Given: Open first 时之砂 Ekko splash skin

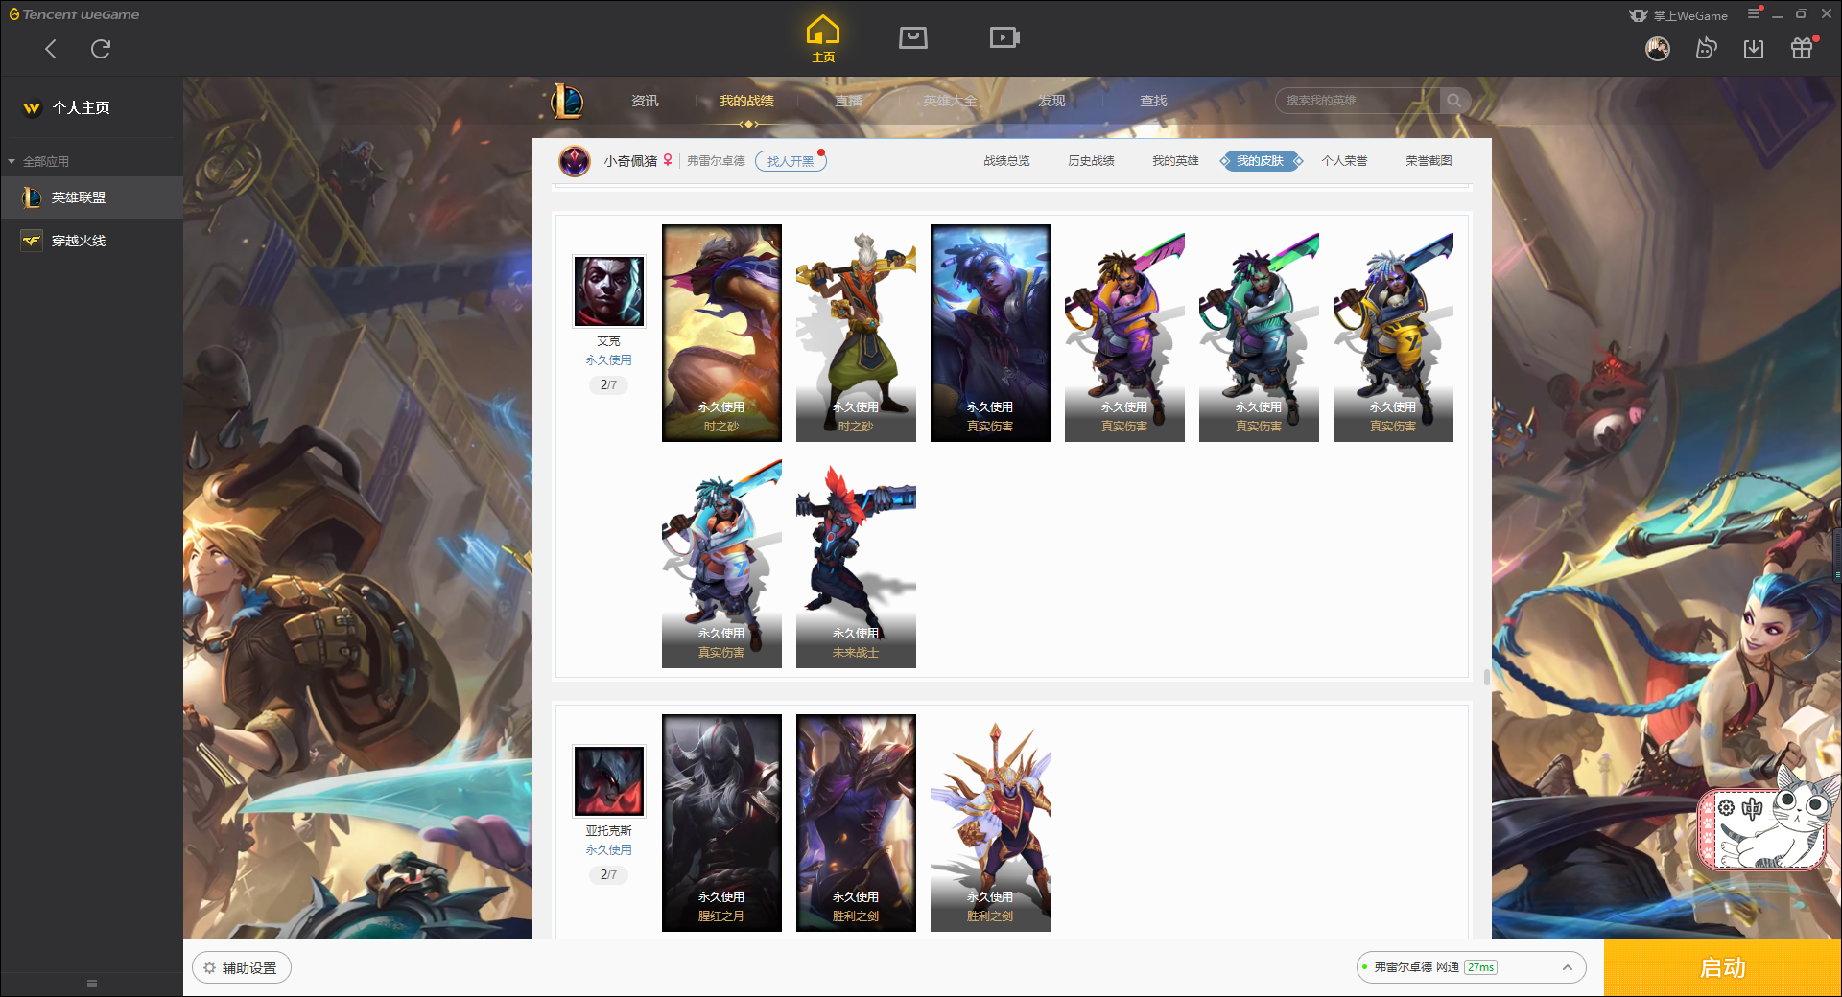Looking at the screenshot, I should (721, 333).
